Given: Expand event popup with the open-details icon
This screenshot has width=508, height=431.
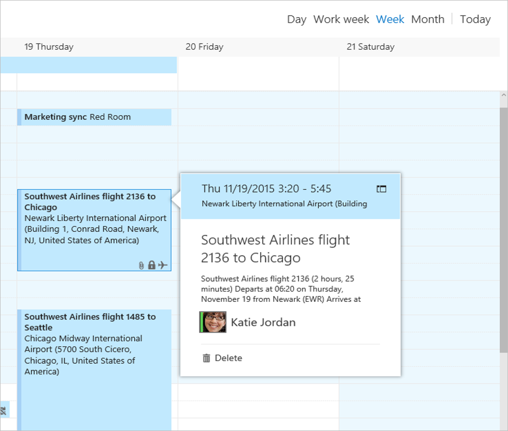Looking at the screenshot, I should (x=382, y=189).
